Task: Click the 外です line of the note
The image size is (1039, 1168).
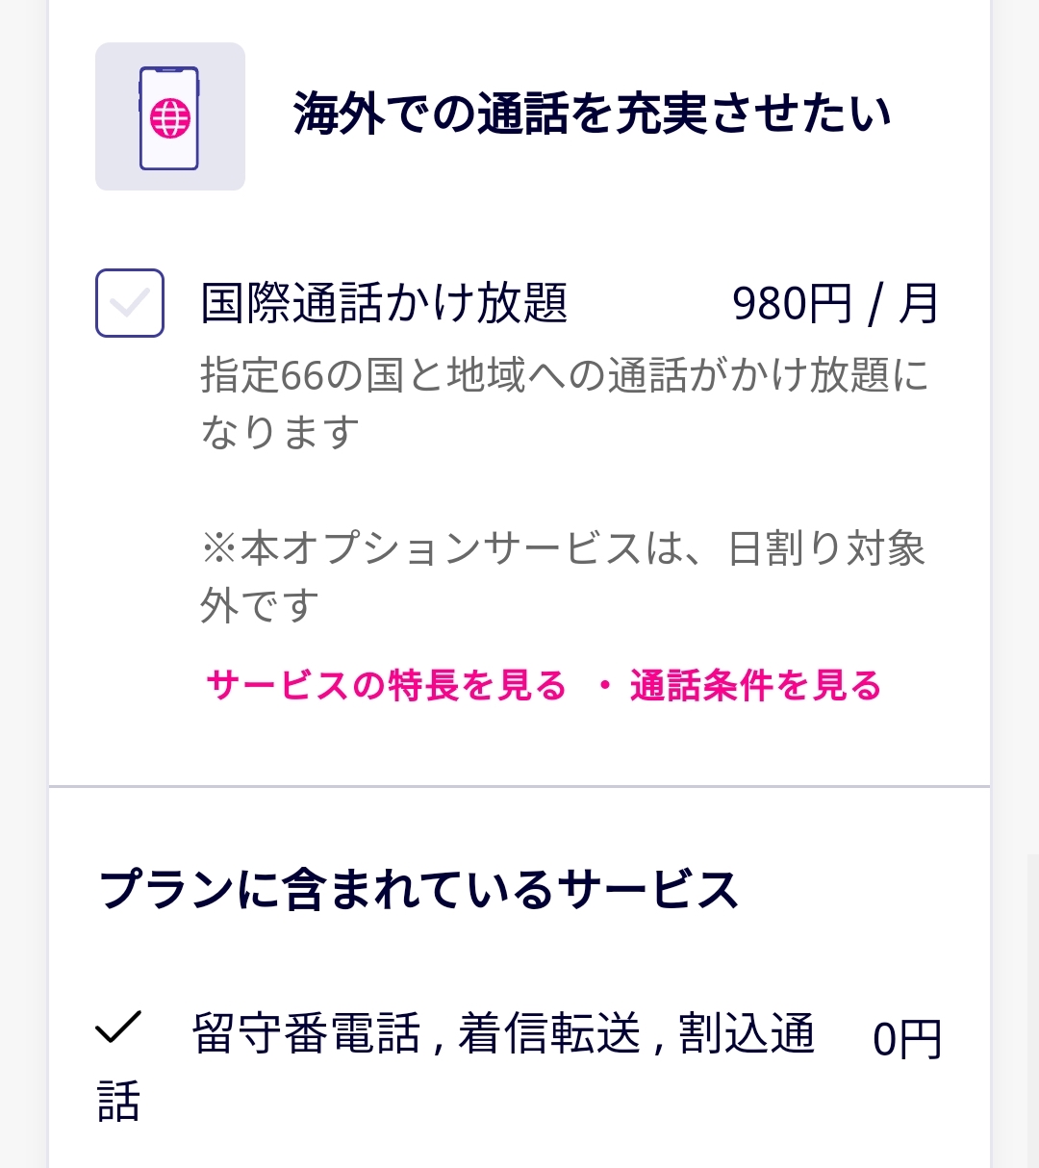Action: pyautogui.click(x=260, y=606)
